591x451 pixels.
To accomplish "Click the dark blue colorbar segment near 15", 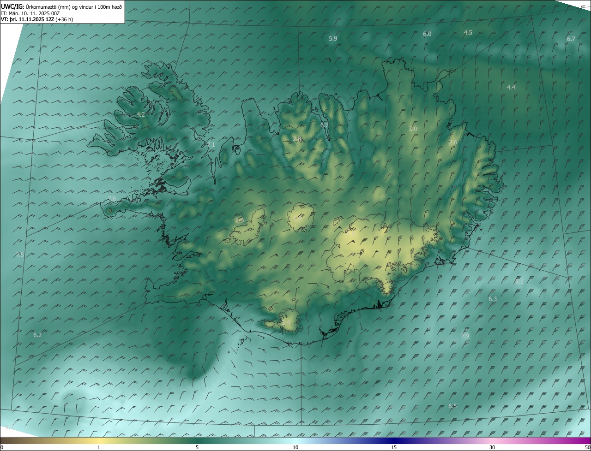I will (x=394, y=441).
